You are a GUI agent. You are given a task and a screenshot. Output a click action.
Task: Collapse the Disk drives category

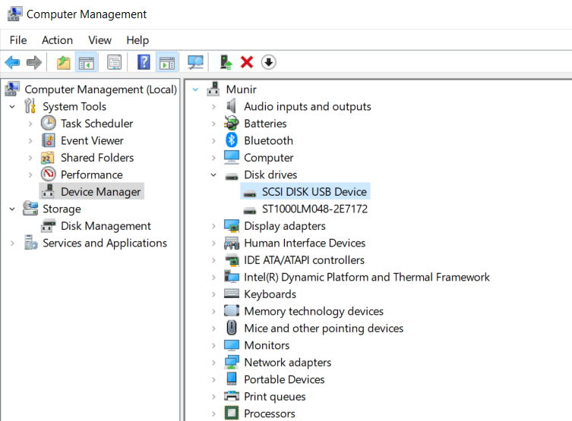213,174
